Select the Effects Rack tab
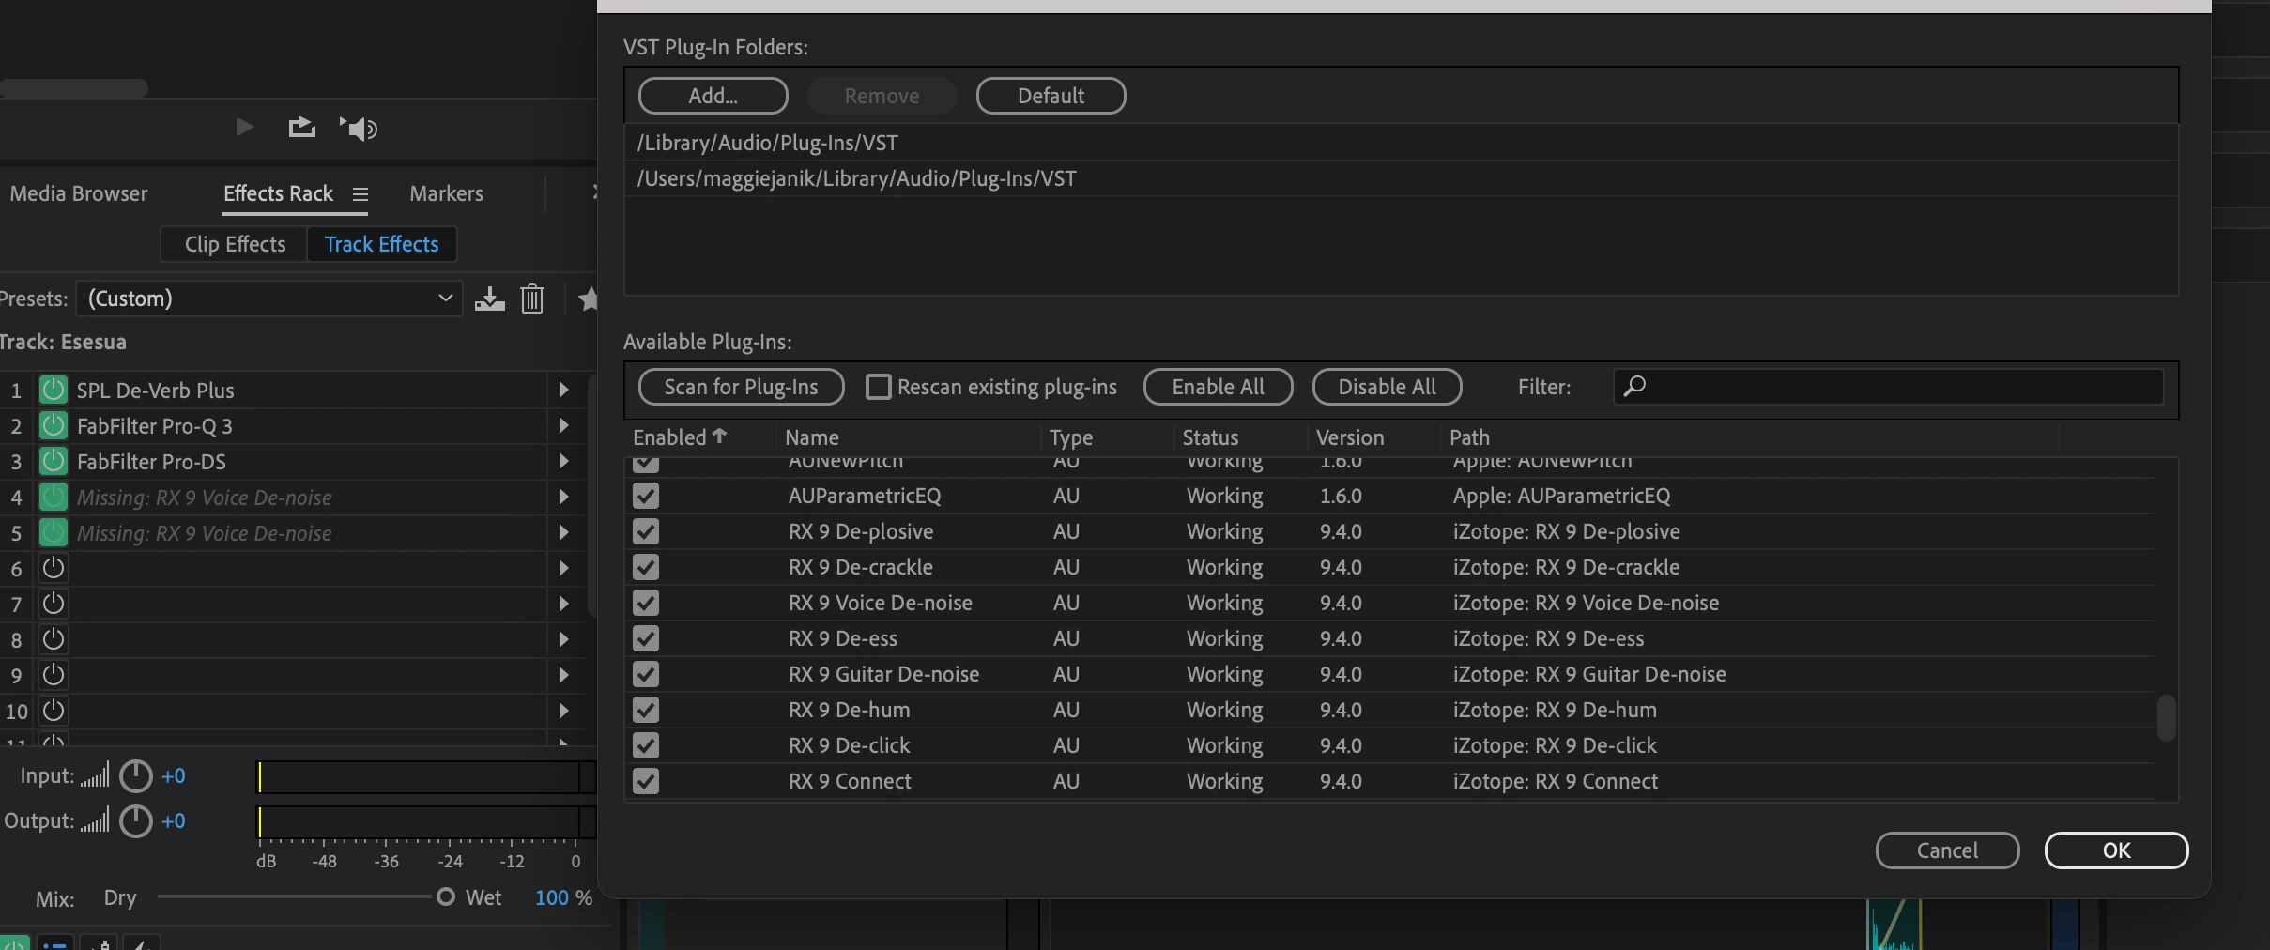 (278, 193)
